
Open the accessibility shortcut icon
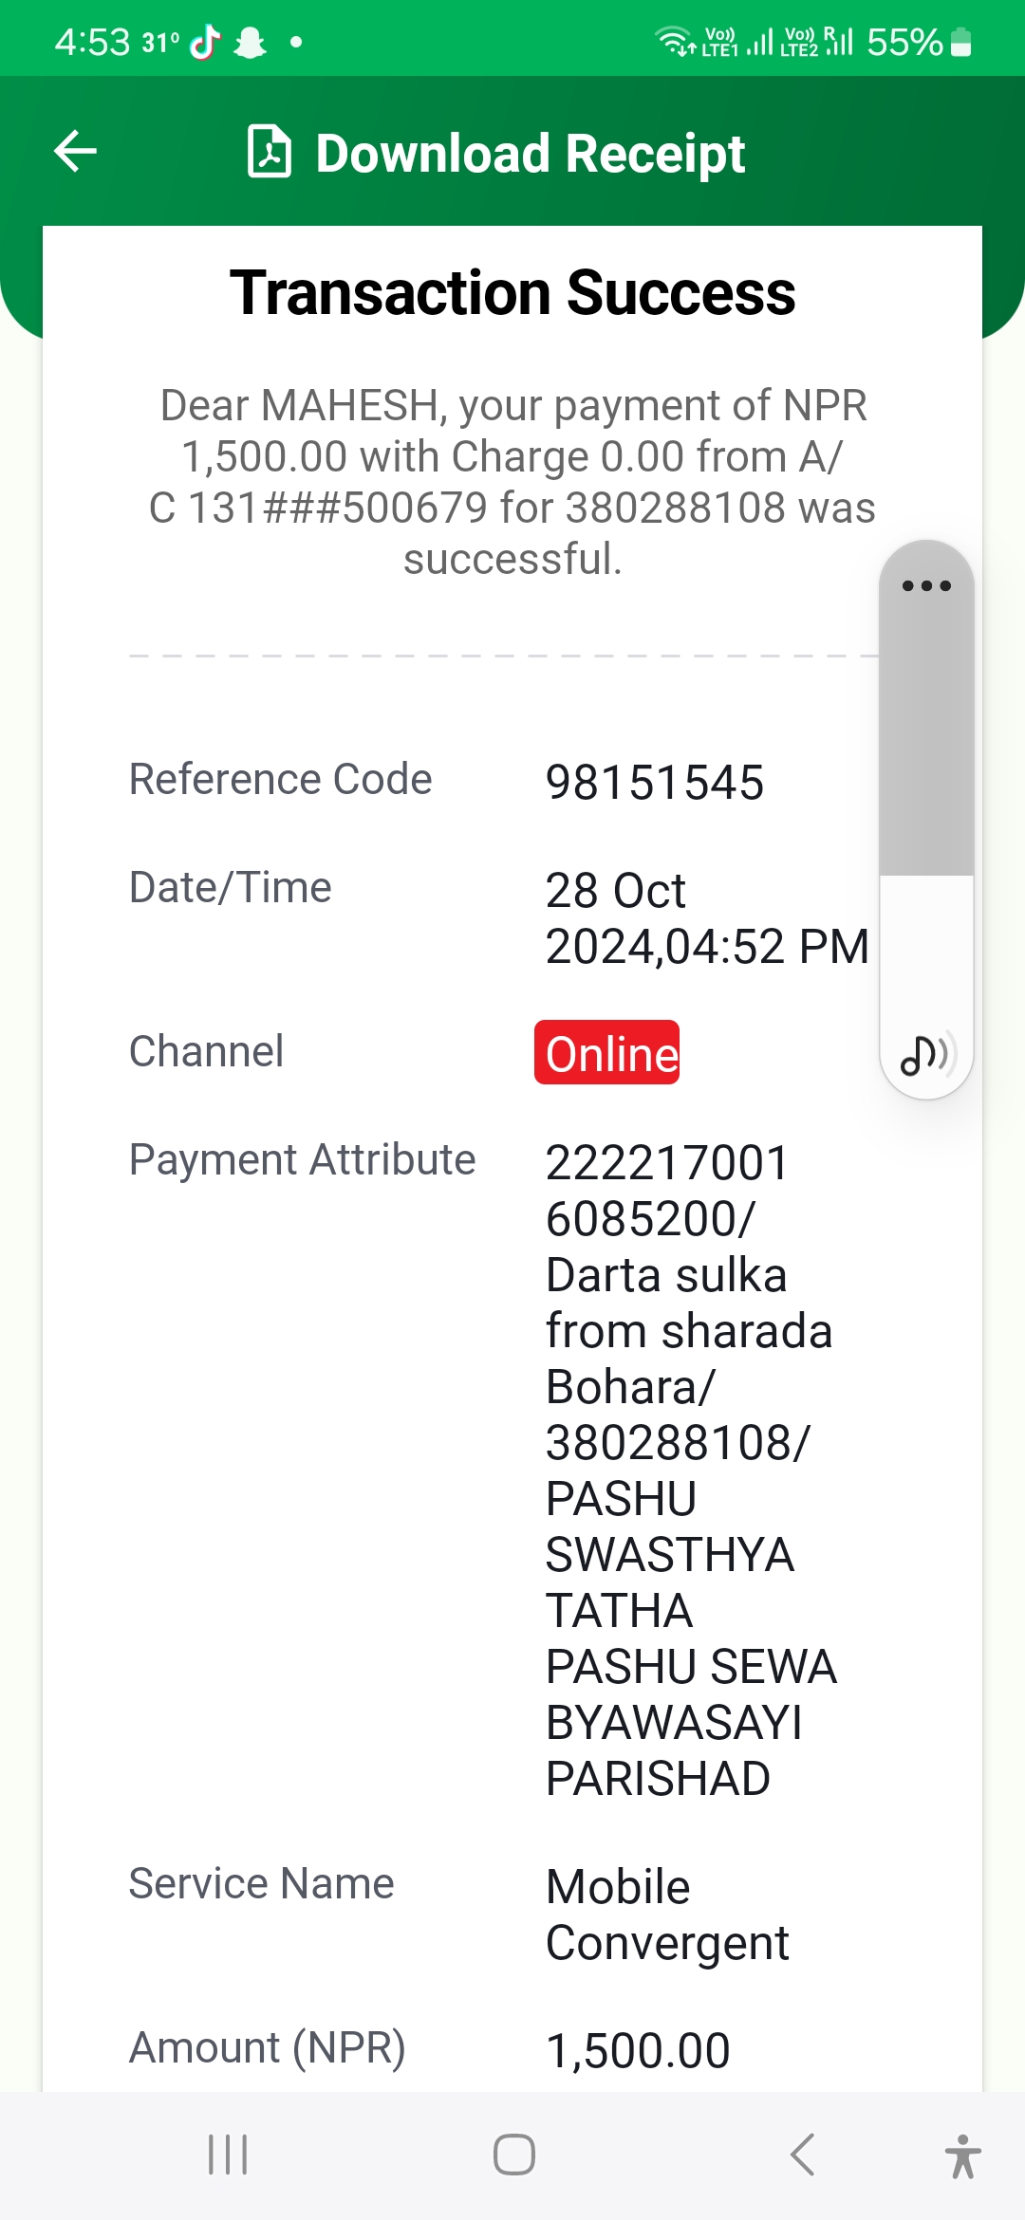pyautogui.click(x=962, y=2155)
